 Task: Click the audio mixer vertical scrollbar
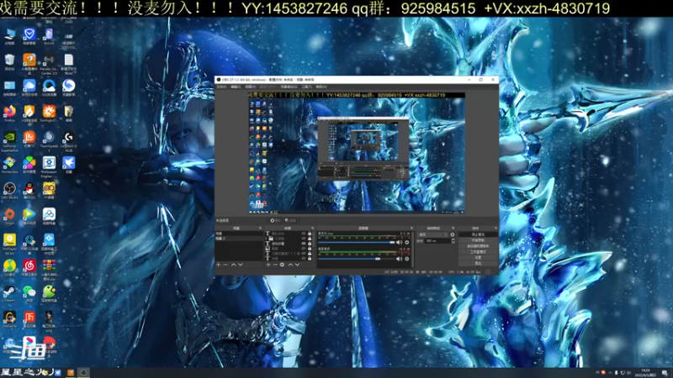click(x=413, y=250)
